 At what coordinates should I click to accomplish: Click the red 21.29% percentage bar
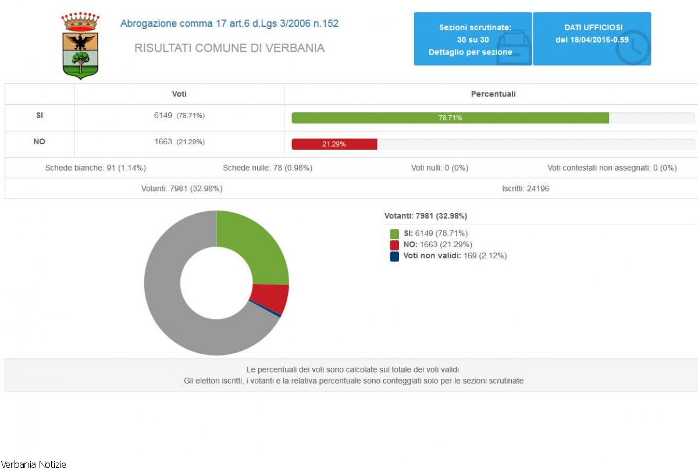334,144
